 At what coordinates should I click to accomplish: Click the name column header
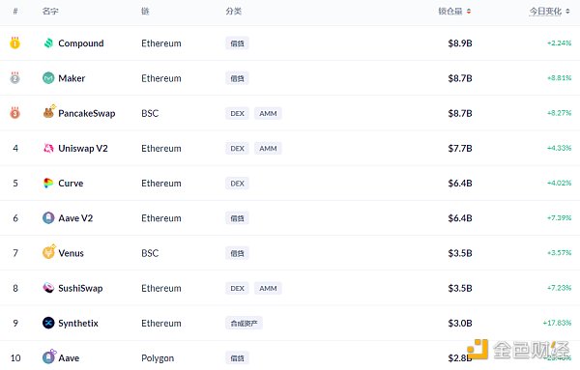click(50, 11)
